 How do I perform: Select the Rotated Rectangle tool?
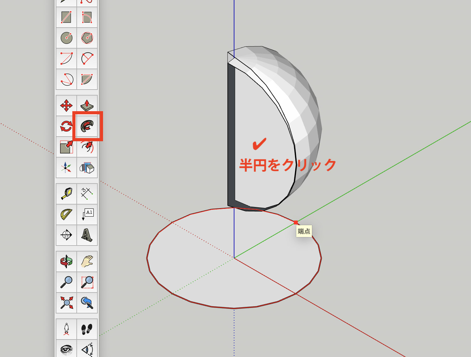click(87, 18)
